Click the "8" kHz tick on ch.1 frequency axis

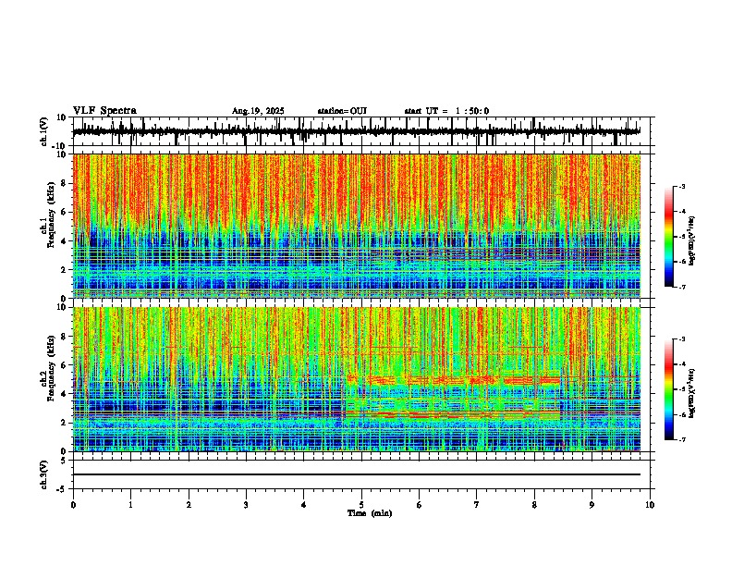pos(64,183)
